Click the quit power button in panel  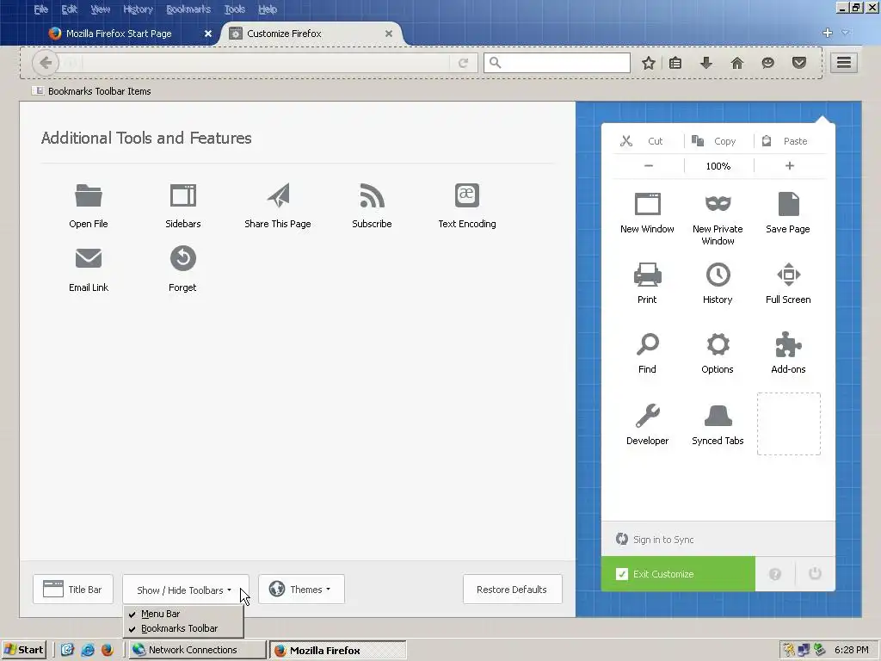point(815,573)
